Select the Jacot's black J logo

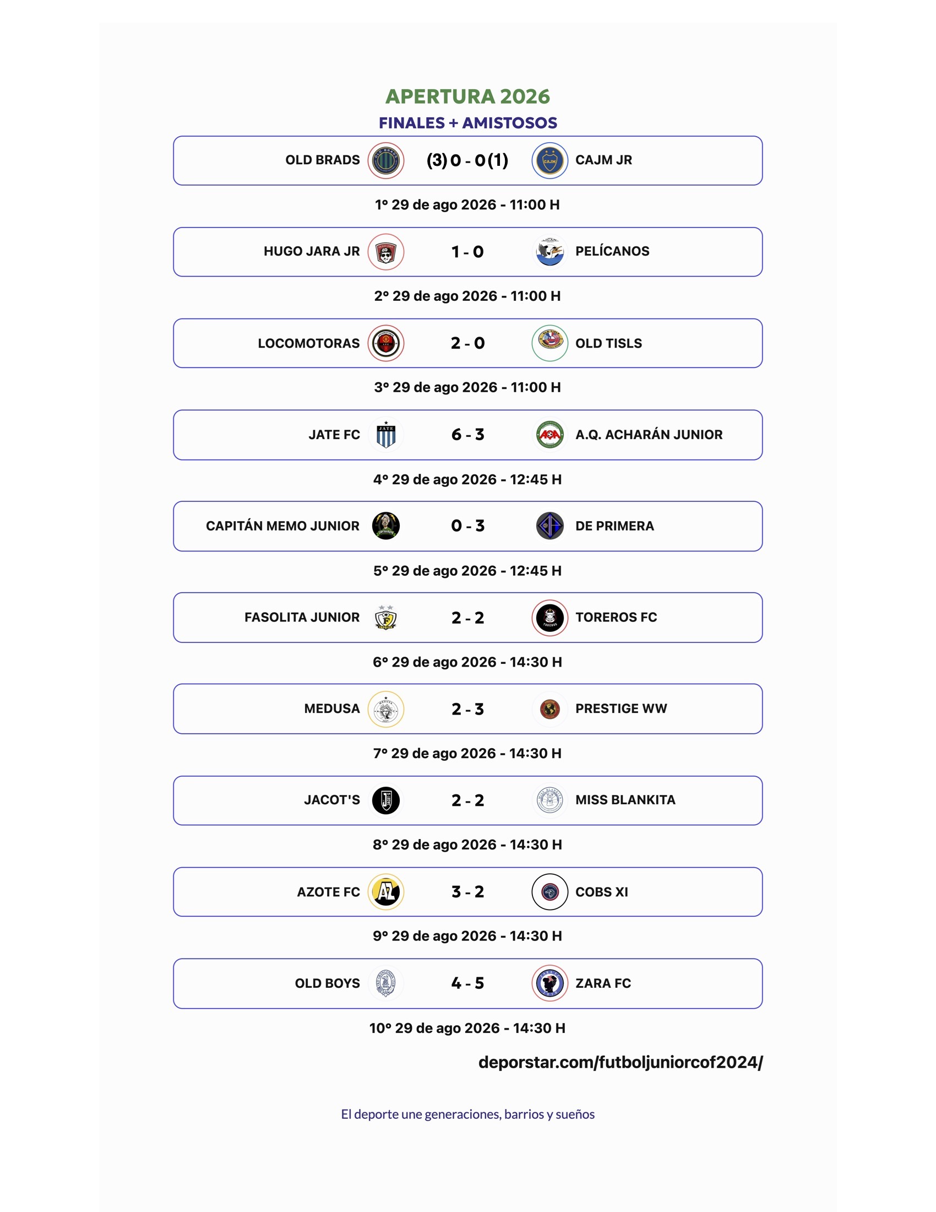click(x=385, y=800)
